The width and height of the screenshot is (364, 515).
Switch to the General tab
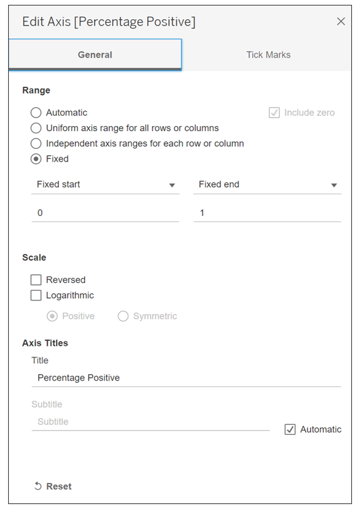(x=95, y=55)
